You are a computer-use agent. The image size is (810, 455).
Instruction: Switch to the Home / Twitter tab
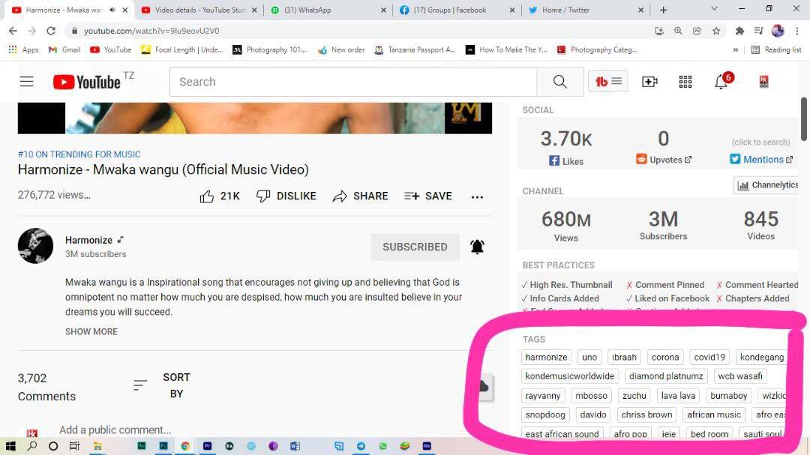(586, 10)
